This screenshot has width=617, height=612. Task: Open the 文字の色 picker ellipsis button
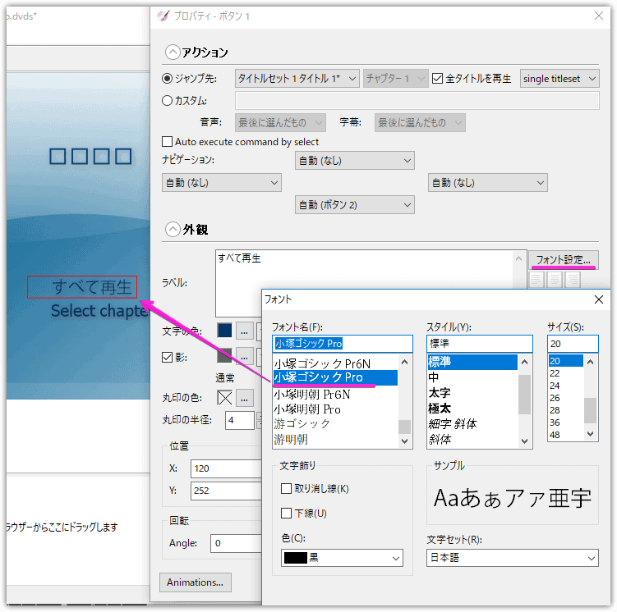(244, 331)
